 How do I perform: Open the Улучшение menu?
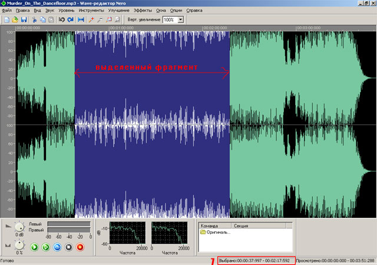tap(119, 11)
